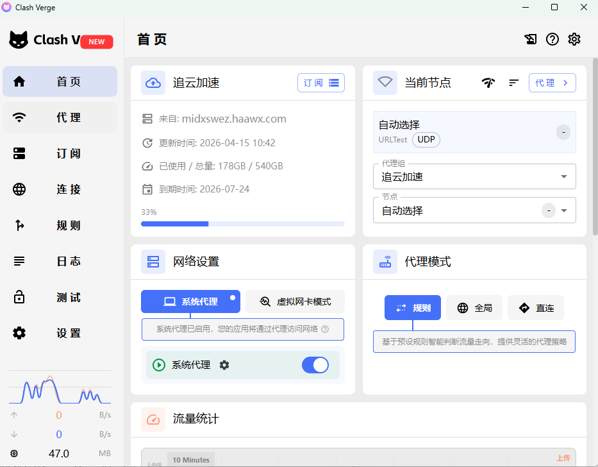Toggle the 系统代理 switch off
The height and width of the screenshot is (467, 598).
[x=315, y=364]
